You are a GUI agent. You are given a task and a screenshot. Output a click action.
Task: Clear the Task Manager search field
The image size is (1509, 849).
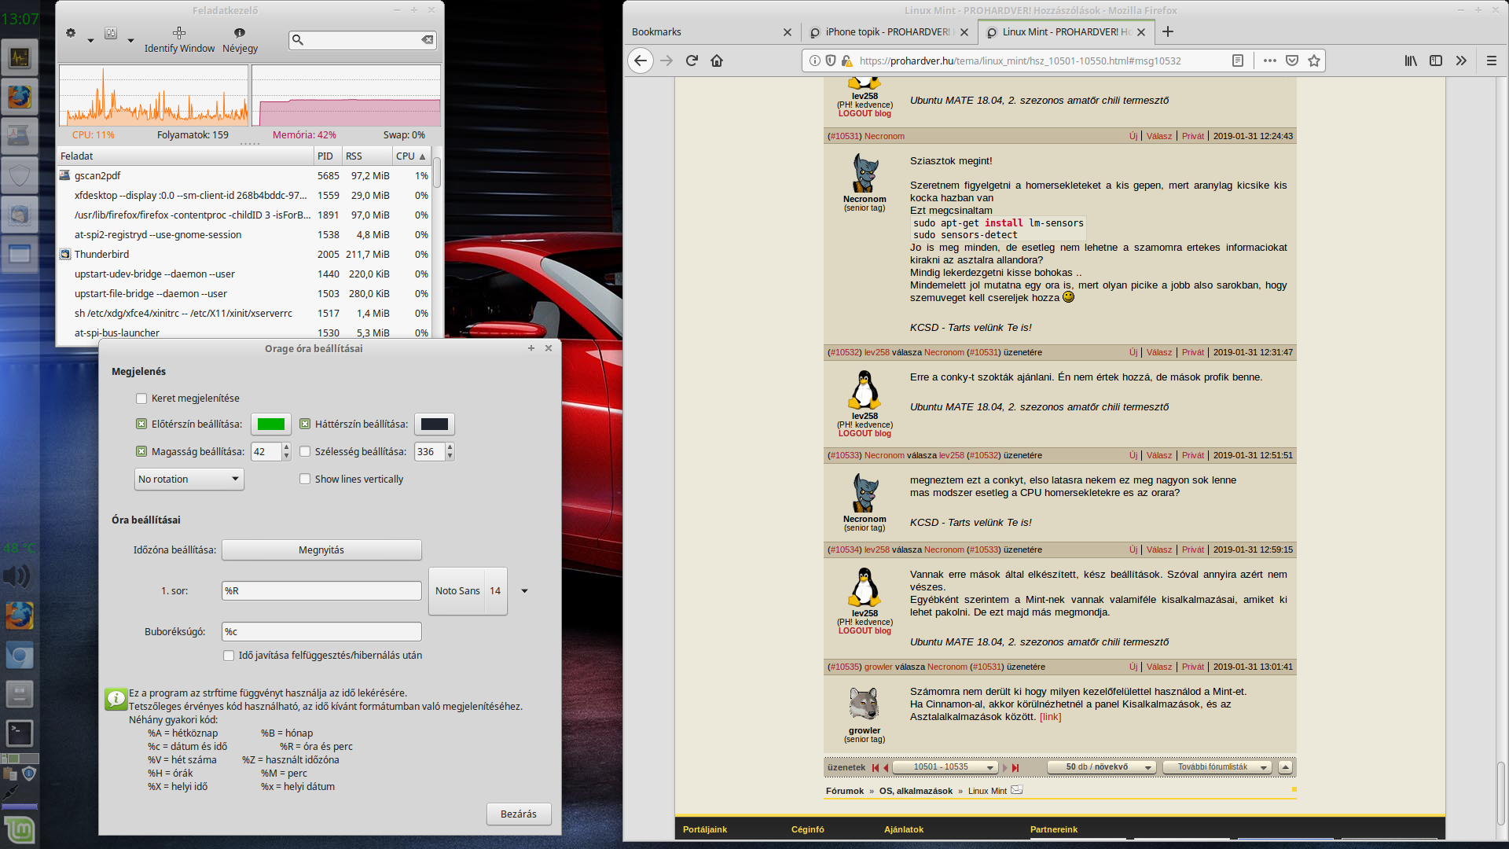(x=427, y=39)
